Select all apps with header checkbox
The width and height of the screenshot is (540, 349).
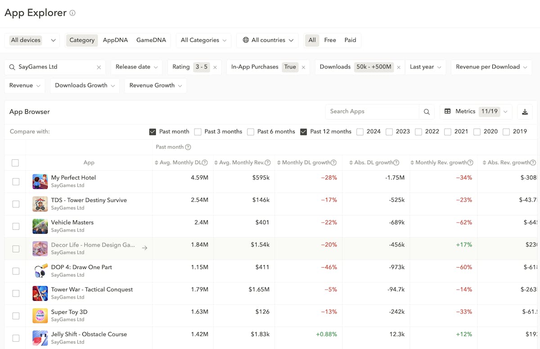click(15, 163)
